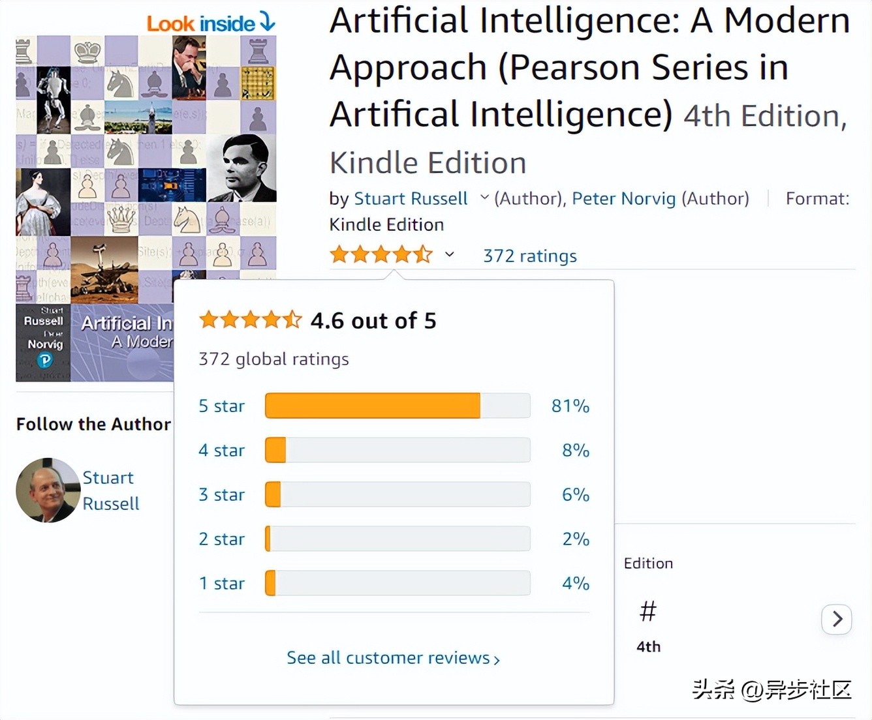
Task: Click the Look inside arrow icon
Action: (268, 22)
